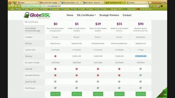
Task: Click Order Now for the $0 certificate
Action: (x=55, y=94)
